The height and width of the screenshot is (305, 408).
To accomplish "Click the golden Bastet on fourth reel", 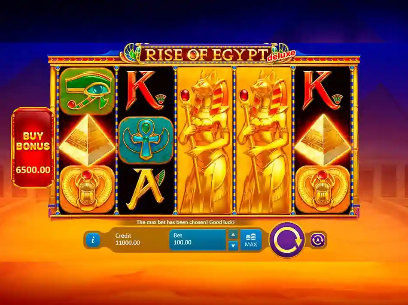I will pyautogui.click(x=264, y=141).
